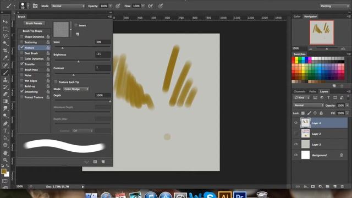Select the Magic Wand tool

click(x=5, y=43)
